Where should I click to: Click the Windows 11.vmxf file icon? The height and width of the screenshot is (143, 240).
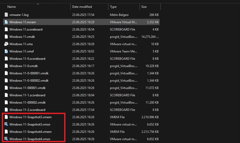pos(6,51)
